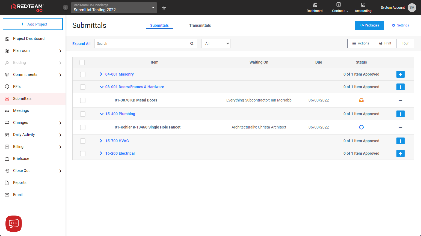Open the All status filter dropdown
Image resolution: width=421 pixels, height=236 pixels.
216,43
